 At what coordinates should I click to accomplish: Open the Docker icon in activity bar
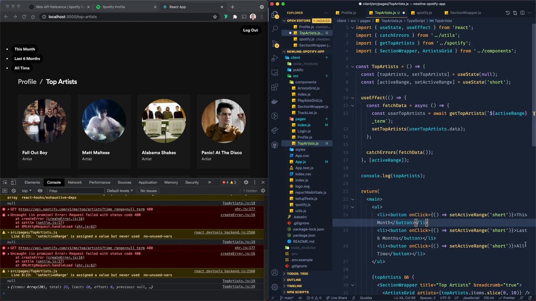coord(275,102)
